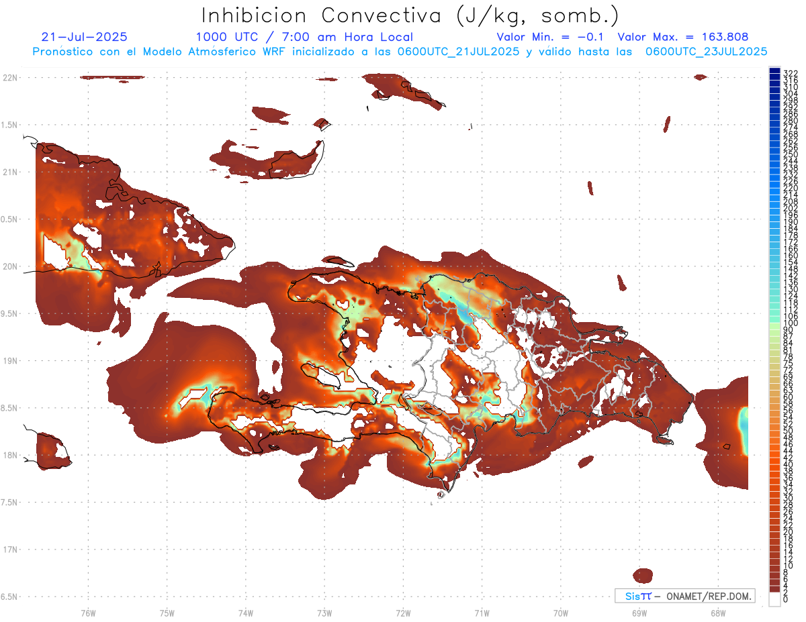Click the 'Valor Max. = 163.808' text
Viewport: 806px width, 622px height.
[x=683, y=37]
